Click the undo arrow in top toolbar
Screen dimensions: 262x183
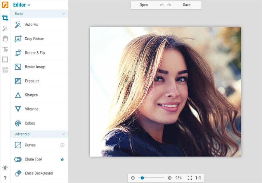[x=162, y=5]
